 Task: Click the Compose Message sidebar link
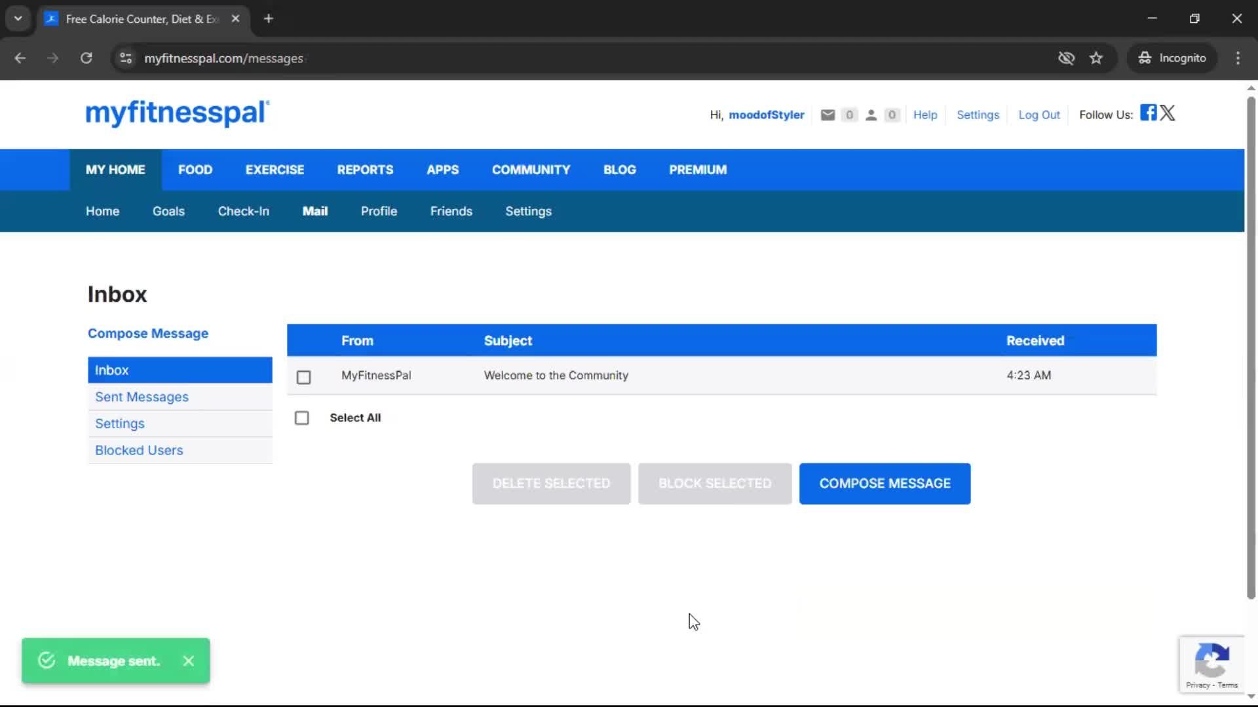[x=148, y=334]
